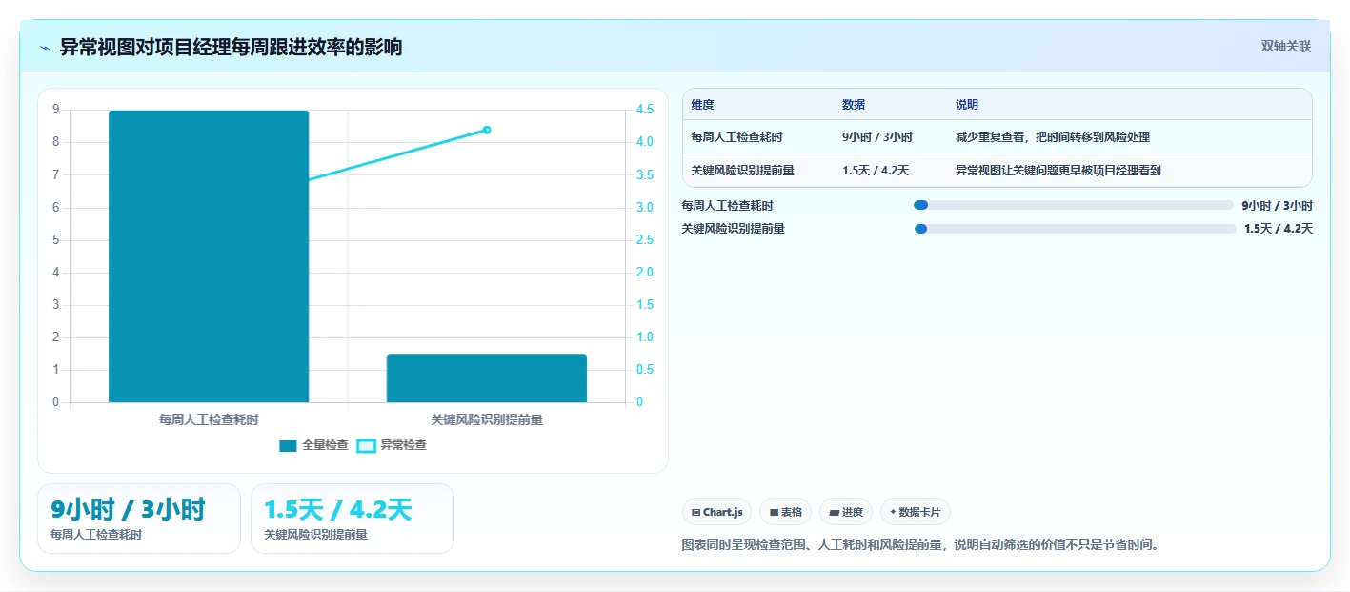Click the Chart.js tag
This screenshot has height=592, width=1350.
point(716,512)
